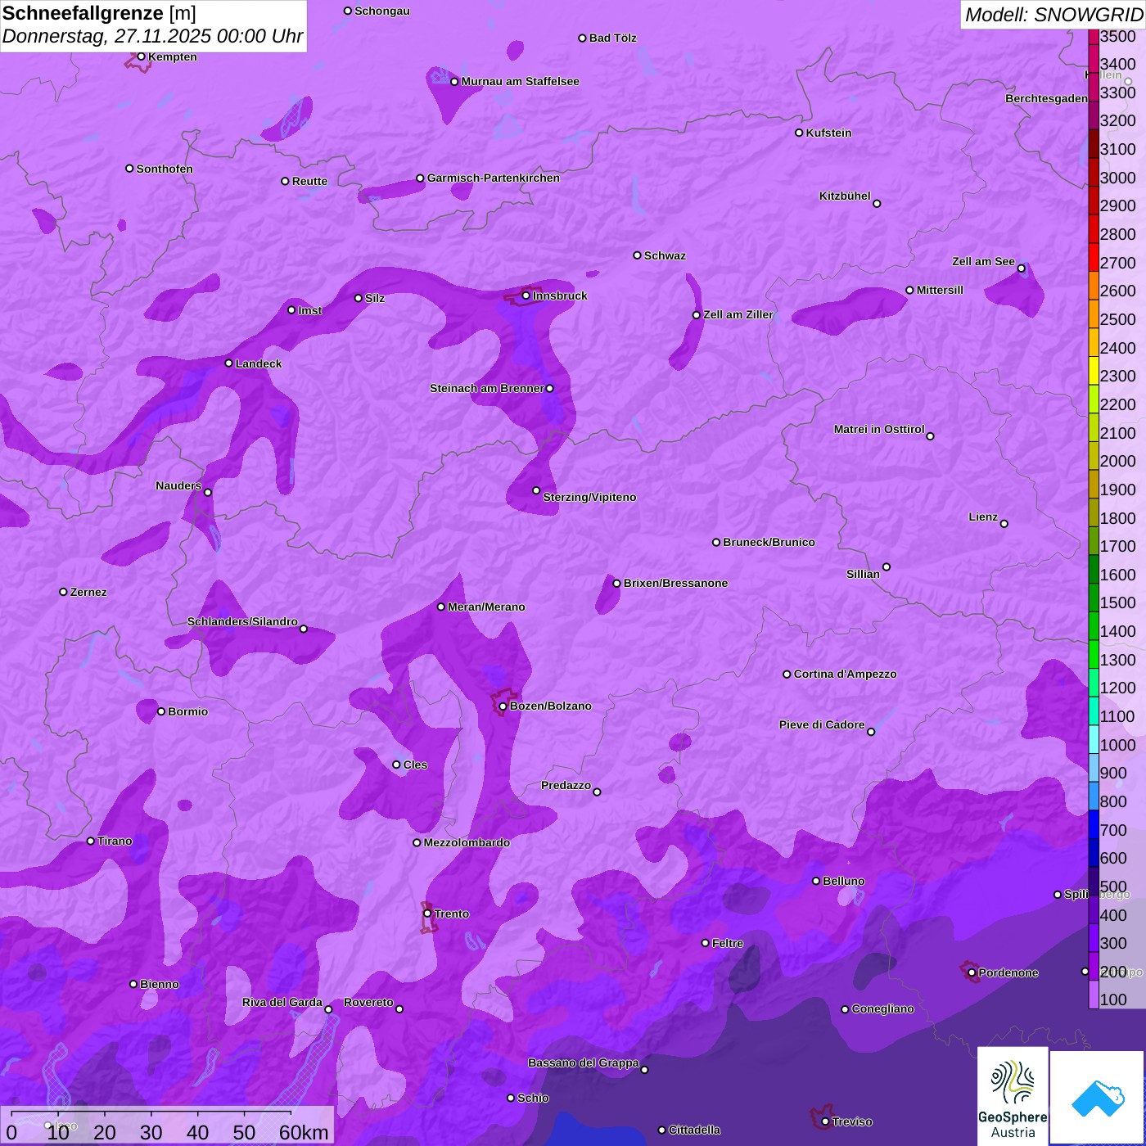Click the Rovereto label

[368, 1002]
